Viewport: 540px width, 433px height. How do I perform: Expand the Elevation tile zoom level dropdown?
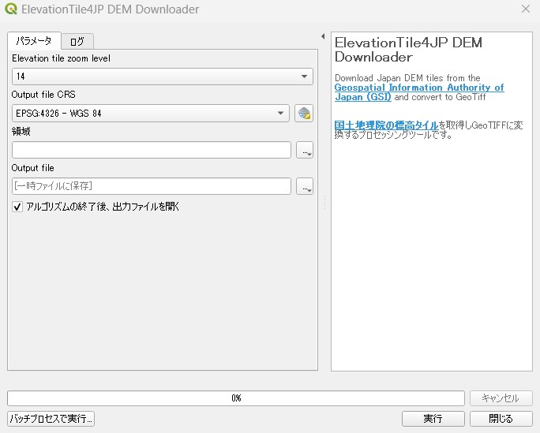click(x=162, y=77)
